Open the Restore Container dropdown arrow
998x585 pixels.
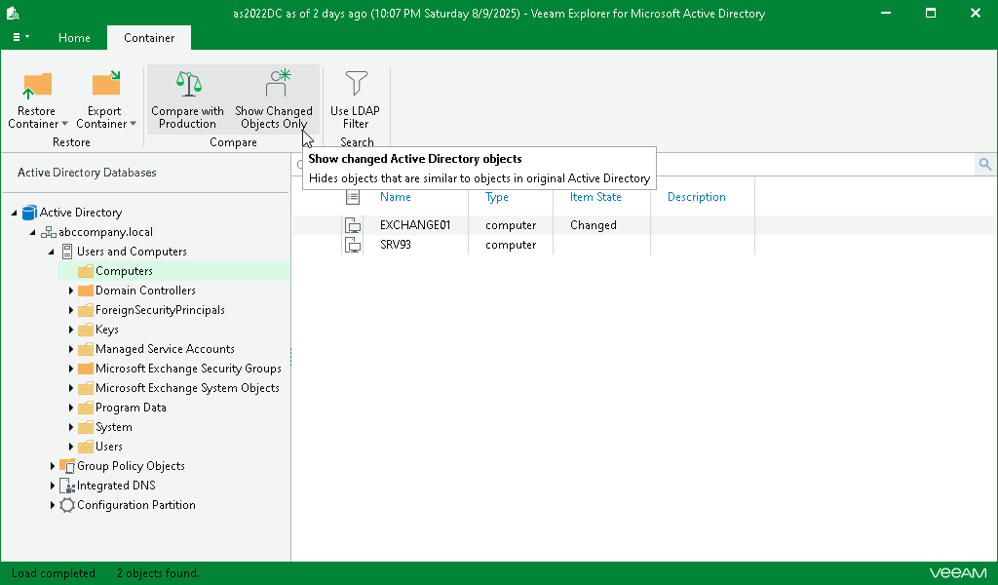(x=65, y=124)
